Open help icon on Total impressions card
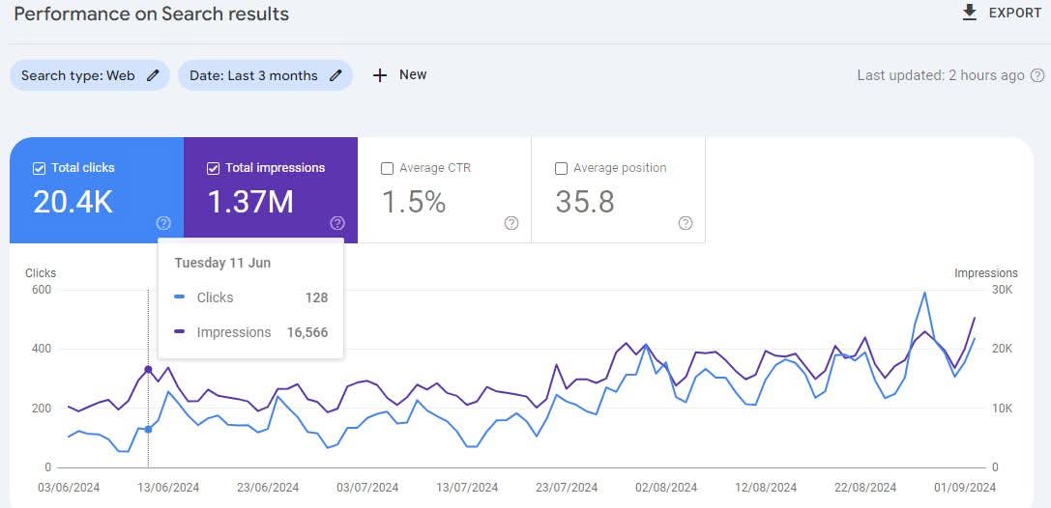1051x508 pixels. pos(337,223)
